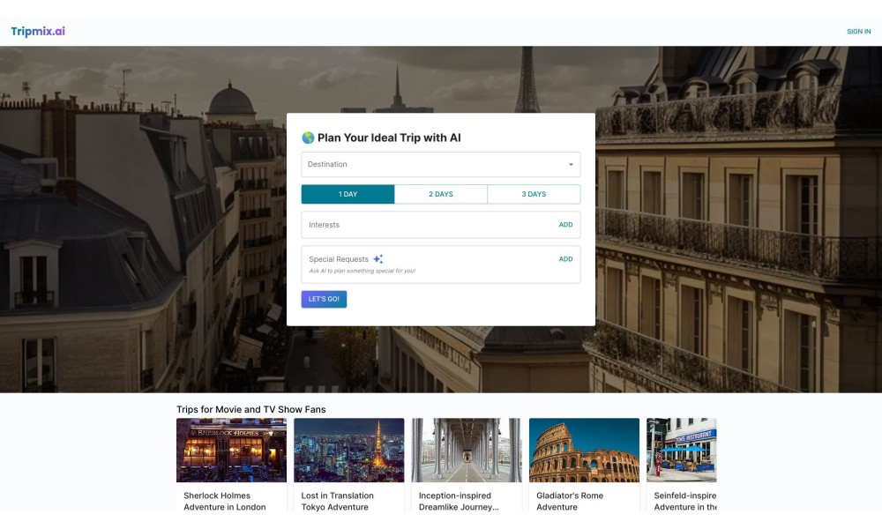This screenshot has width=882, height=529.
Task: Click the Interests field
Action: [x=440, y=225]
